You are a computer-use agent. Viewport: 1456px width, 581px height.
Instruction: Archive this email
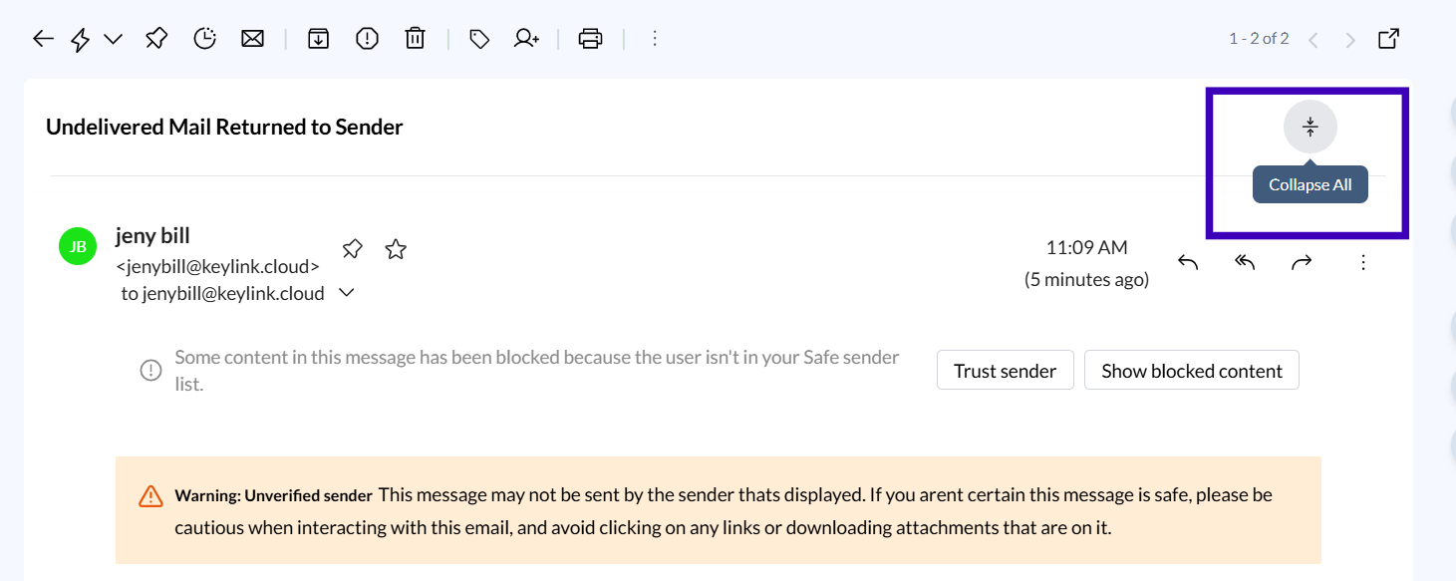[318, 39]
